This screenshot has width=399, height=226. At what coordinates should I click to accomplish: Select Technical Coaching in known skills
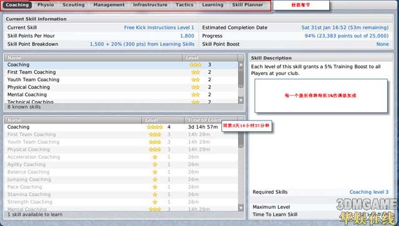click(x=121, y=101)
